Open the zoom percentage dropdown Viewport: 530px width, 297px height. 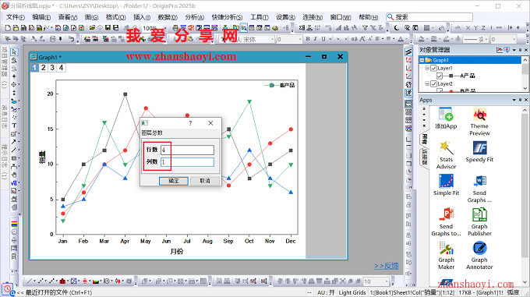click(165, 28)
